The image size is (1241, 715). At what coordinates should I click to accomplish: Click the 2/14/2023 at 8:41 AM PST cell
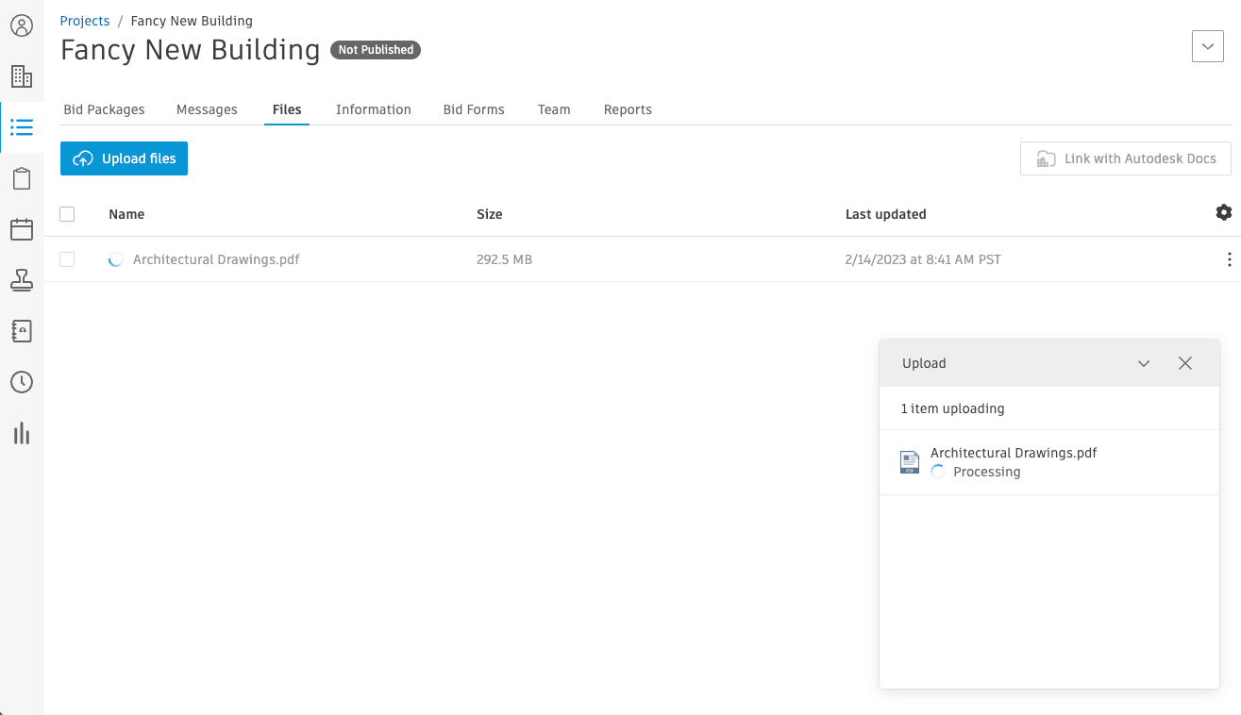[923, 259]
